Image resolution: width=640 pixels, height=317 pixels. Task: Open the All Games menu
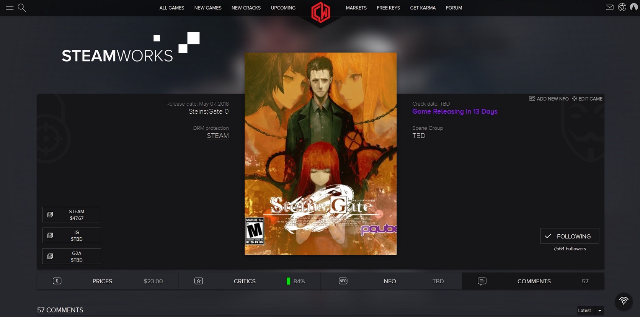click(172, 8)
